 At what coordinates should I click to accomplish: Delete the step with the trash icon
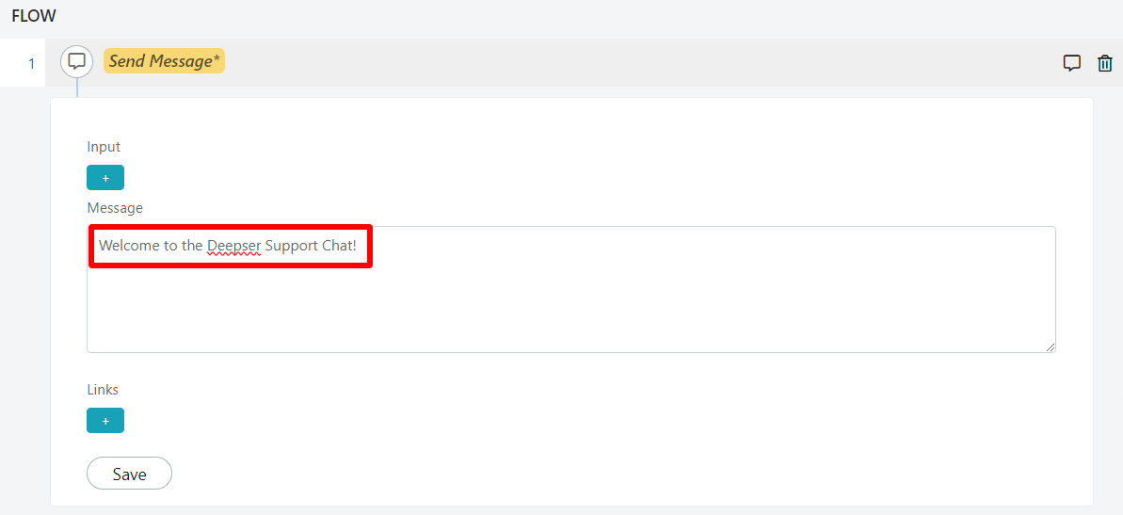coord(1105,63)
